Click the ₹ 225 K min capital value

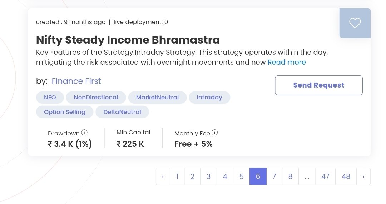pos(130,144)
